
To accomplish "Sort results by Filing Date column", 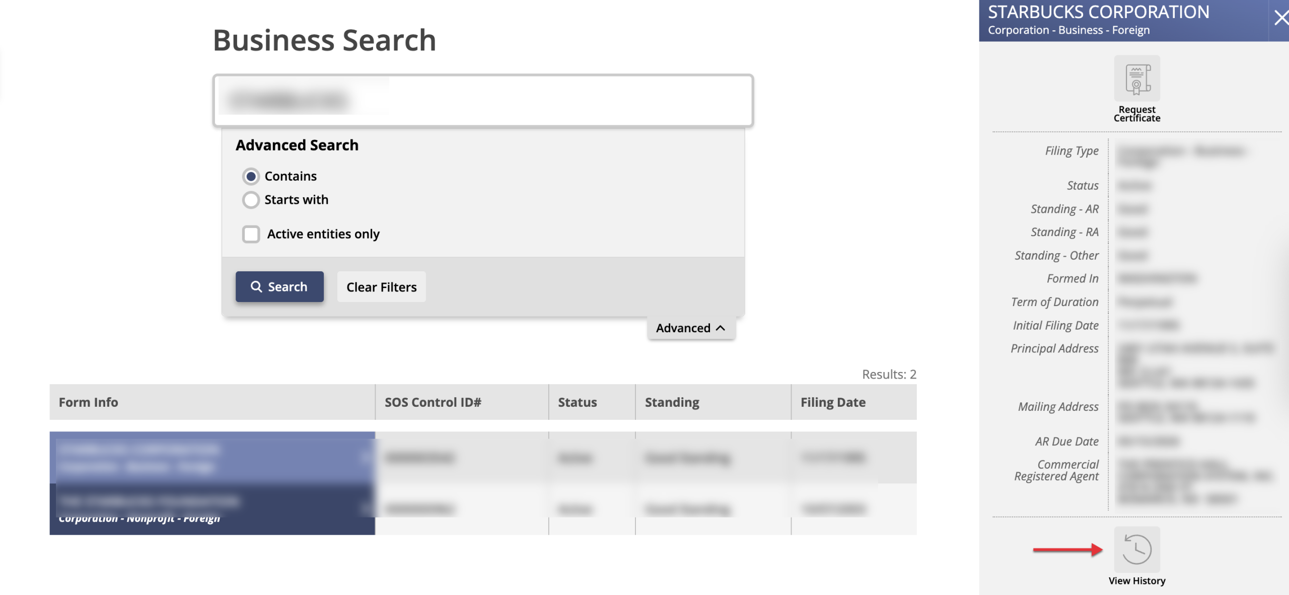I will pos(833,402).
